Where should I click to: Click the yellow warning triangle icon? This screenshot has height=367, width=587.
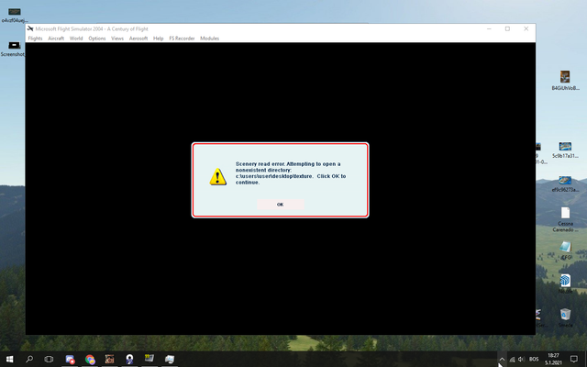pos(218,176)
